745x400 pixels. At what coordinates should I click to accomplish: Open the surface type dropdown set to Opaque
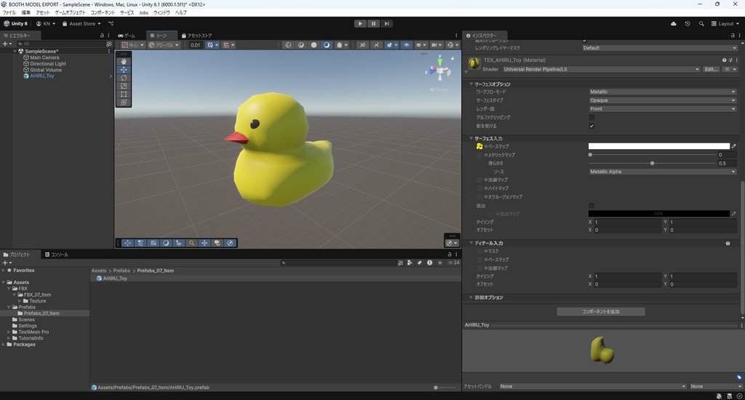pyautogui.click(x=663, y=100)
